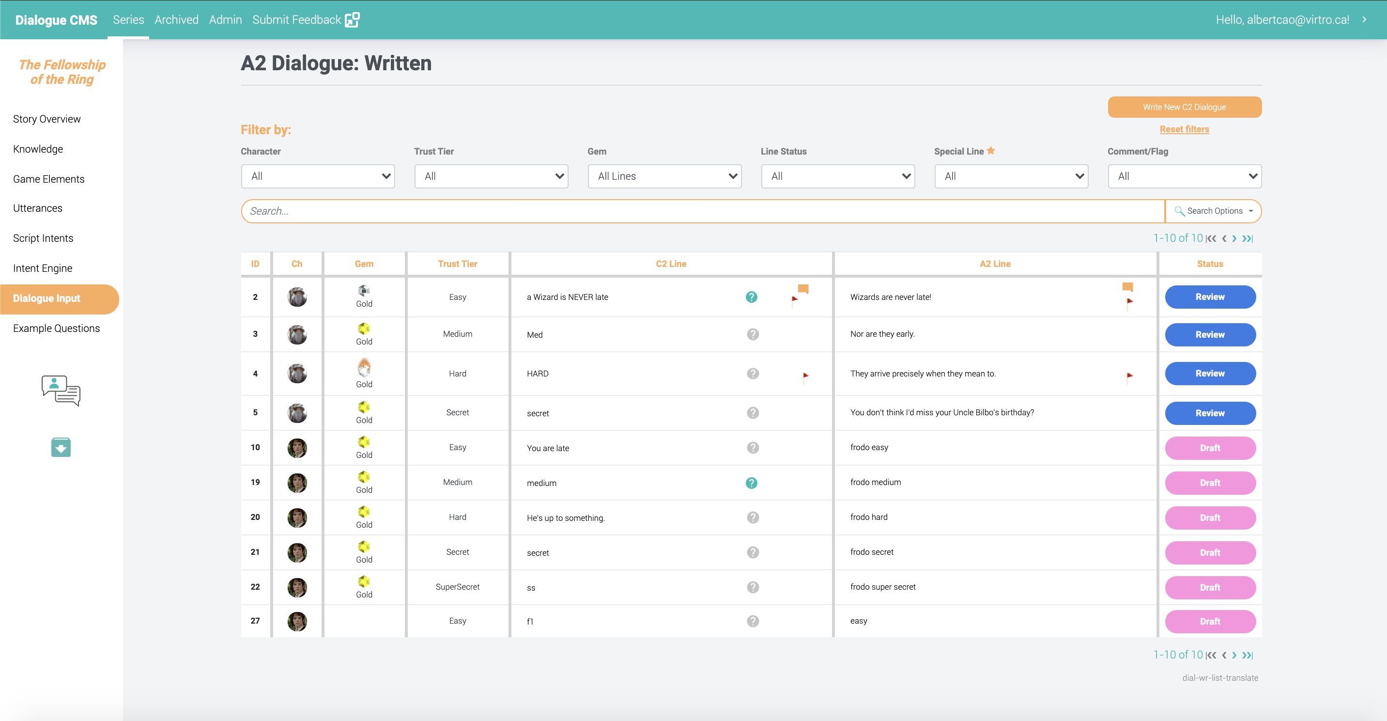
Task: Expand the Search Options dropdown
Action: 1214,211
